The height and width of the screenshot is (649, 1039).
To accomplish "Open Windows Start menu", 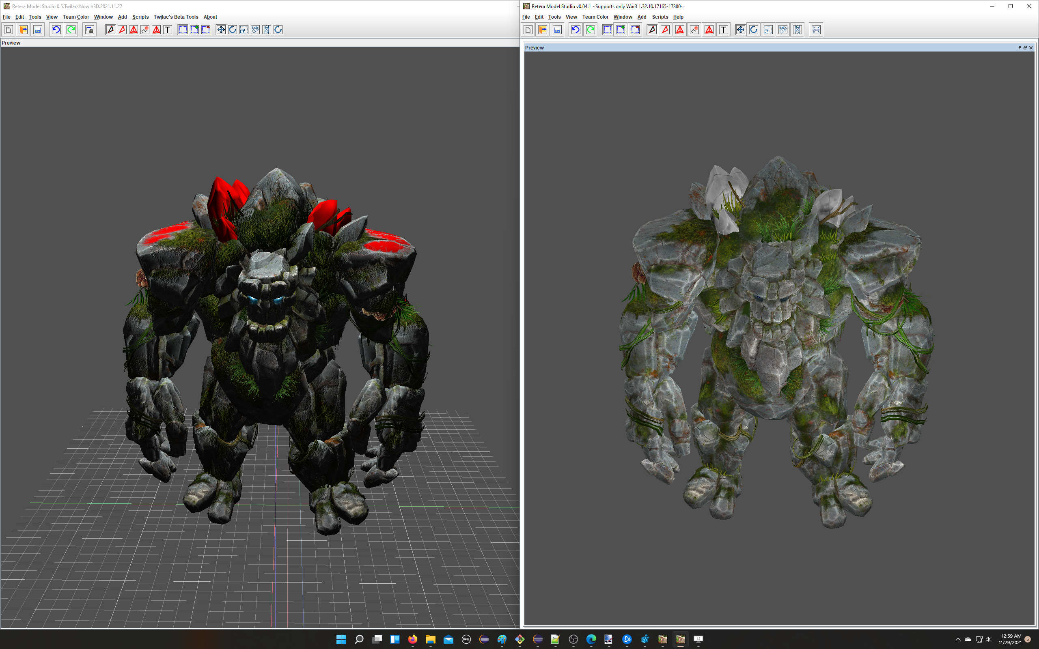I will 341,640.
